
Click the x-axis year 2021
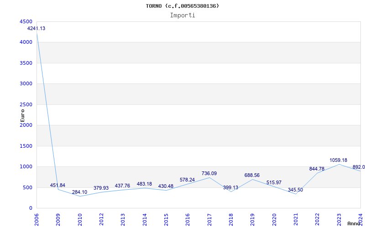click(296, 220)
